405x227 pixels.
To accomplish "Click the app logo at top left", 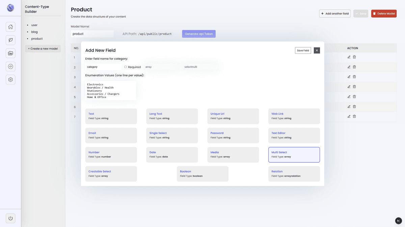I will click(10, 8).
